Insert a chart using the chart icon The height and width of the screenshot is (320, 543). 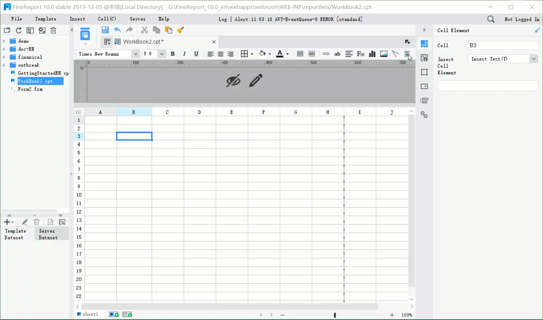[372, 54]
